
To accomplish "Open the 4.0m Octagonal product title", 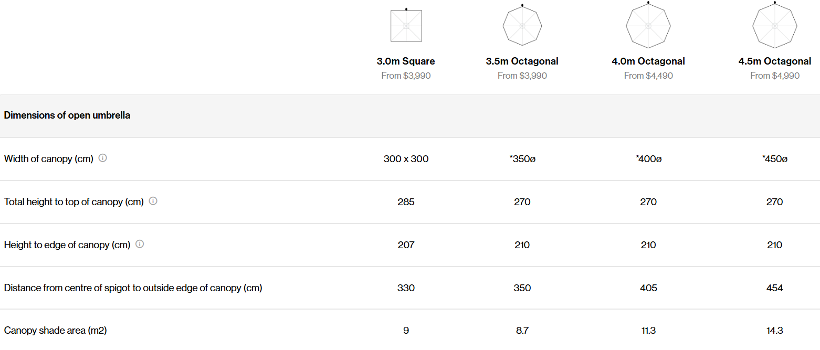I will coord(648,61).
